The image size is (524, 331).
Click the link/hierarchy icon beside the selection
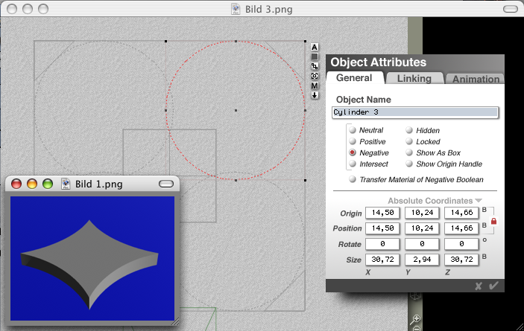point(315,66)
